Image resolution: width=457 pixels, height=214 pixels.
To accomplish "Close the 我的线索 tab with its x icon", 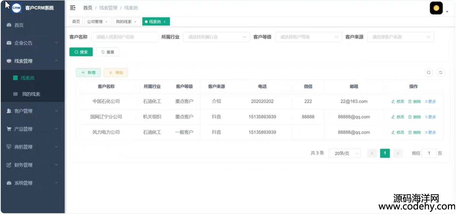I will [x=135, y=22].
